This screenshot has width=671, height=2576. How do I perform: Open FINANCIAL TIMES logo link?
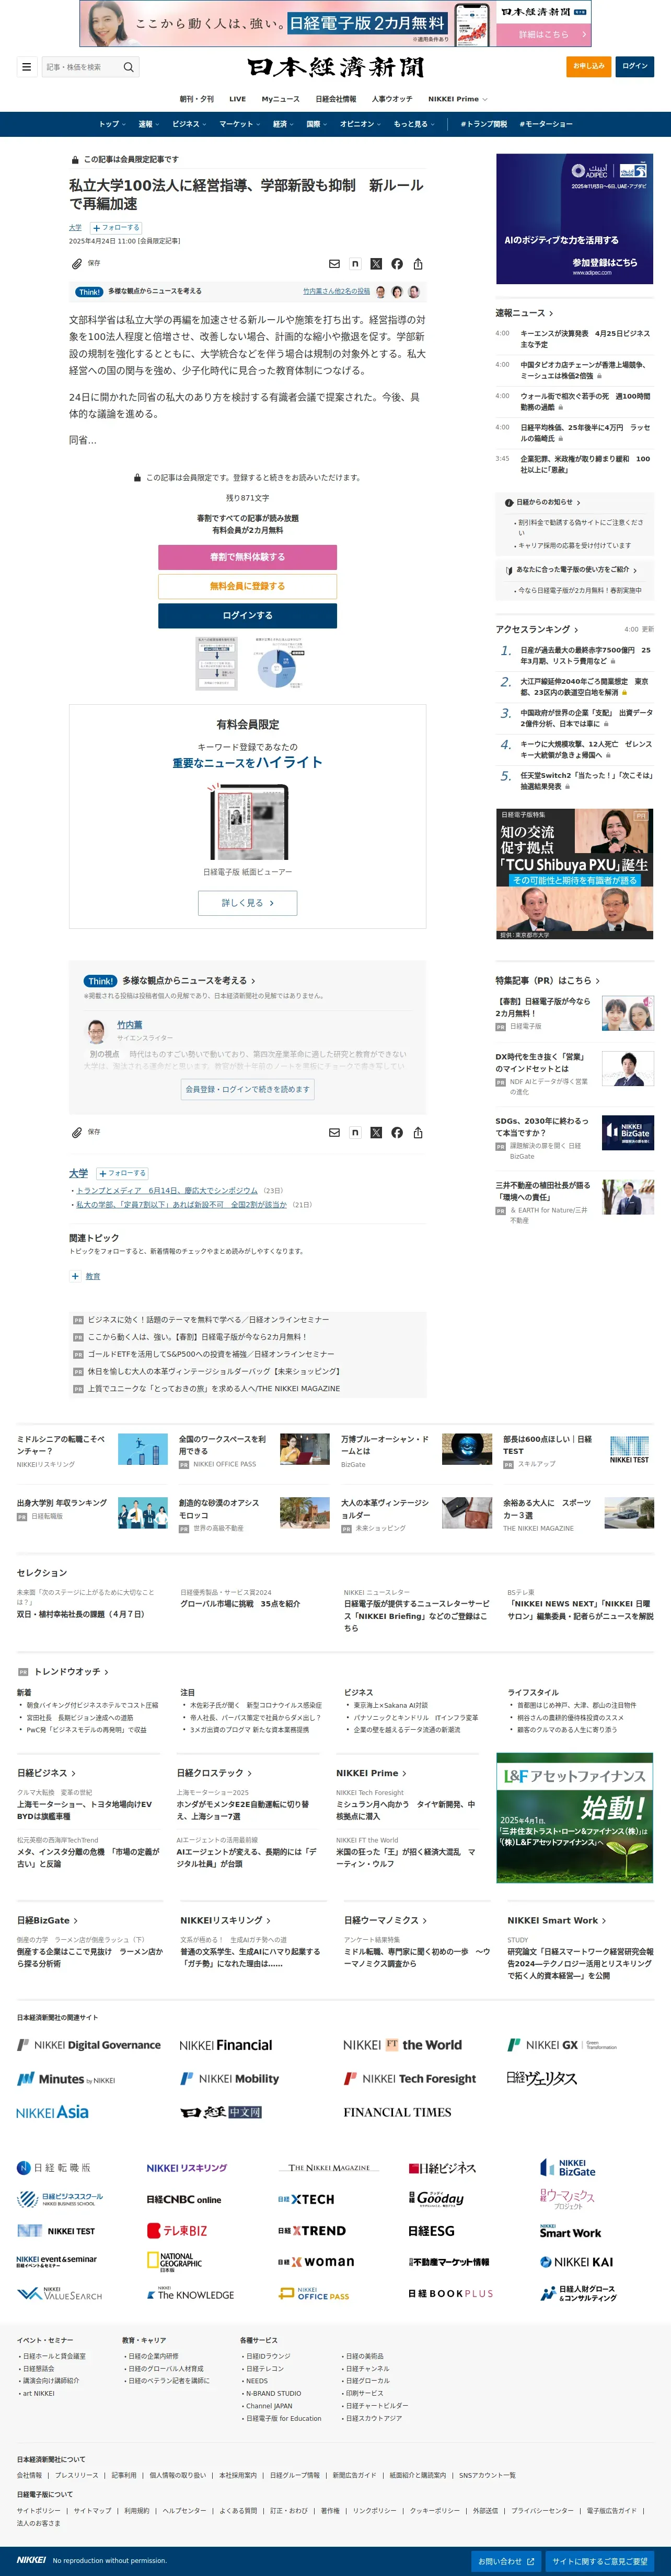point(397,2112)
